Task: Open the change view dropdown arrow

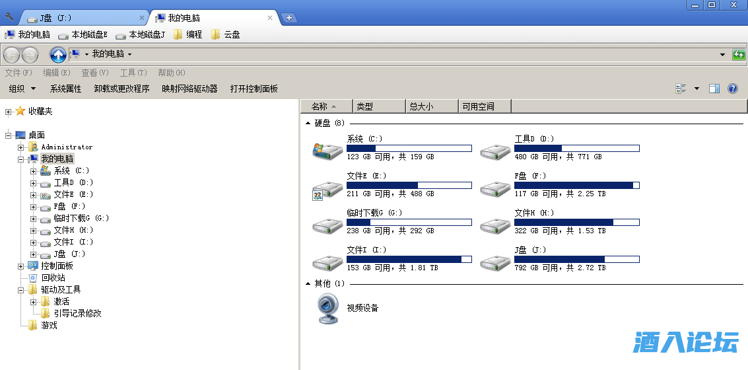Action: (697, 89)
